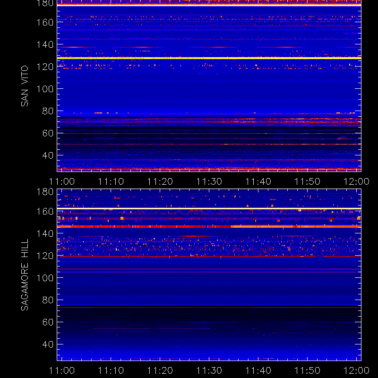Image resolution: width=378 pixels, height=378 pixels.
Task: Click 11:10 time label below San Vito plot
Action: (x=111, y=181)
